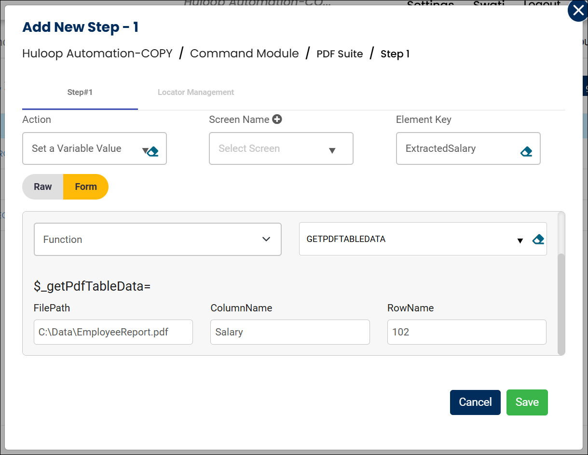Click the green Save button

click(527, 402)
